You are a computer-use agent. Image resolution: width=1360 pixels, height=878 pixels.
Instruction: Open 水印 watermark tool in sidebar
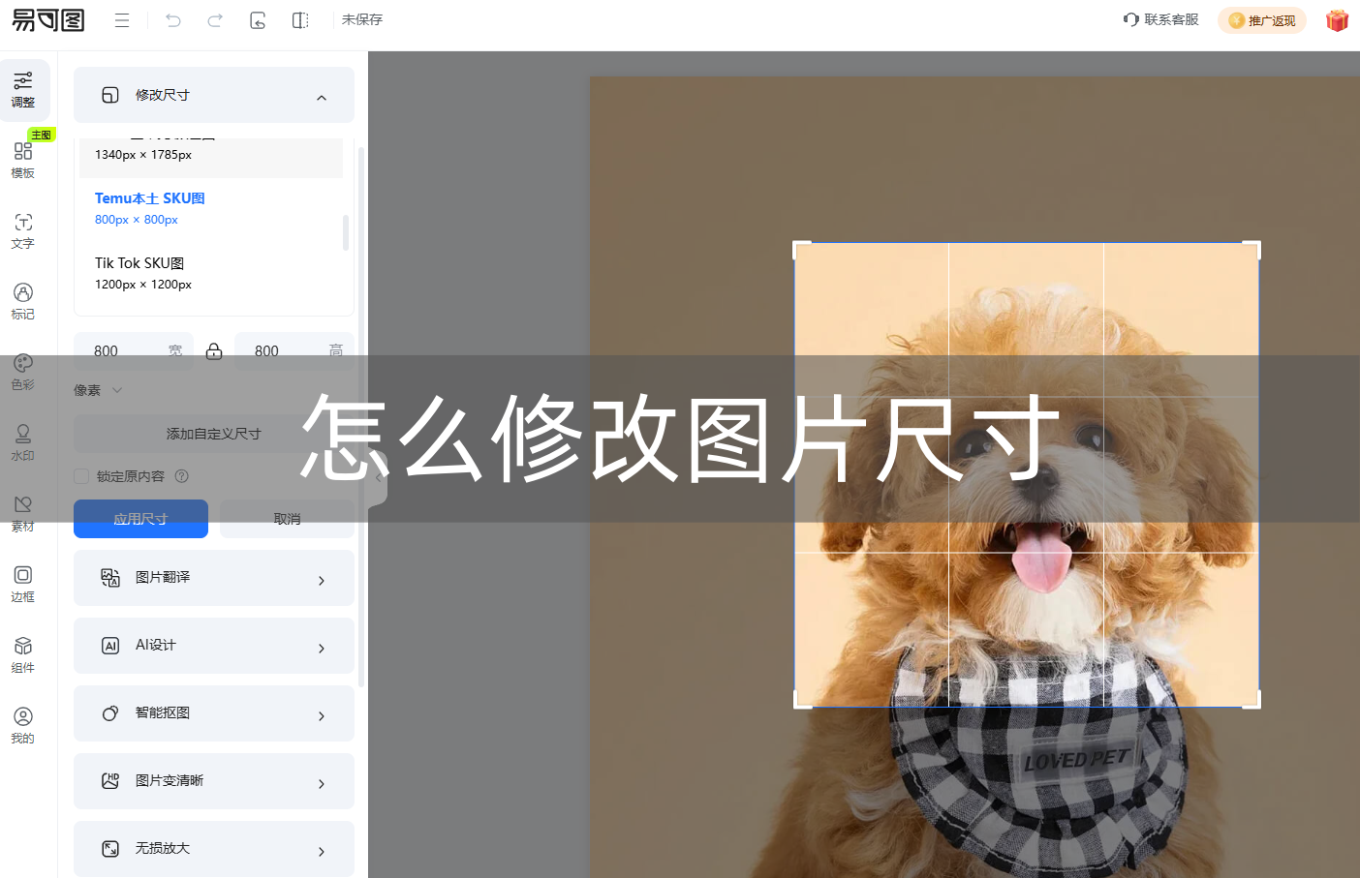tap(23, 443)
